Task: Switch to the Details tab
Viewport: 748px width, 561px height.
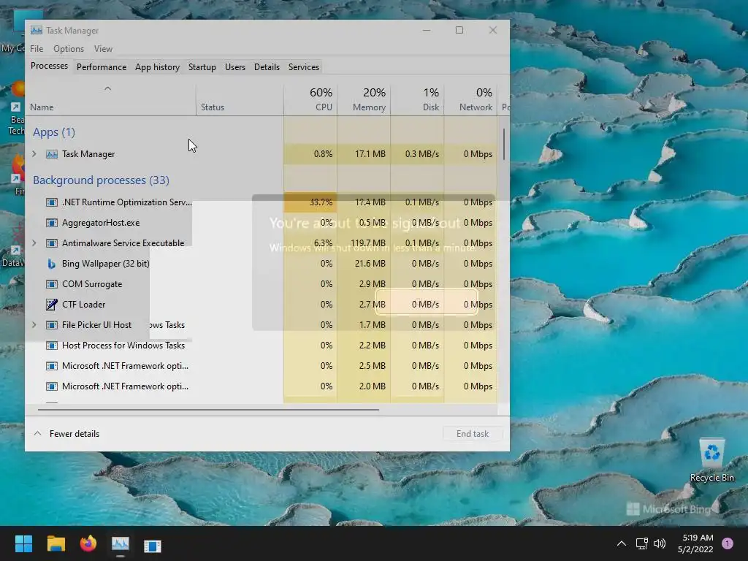Action: tap(267, 67)
